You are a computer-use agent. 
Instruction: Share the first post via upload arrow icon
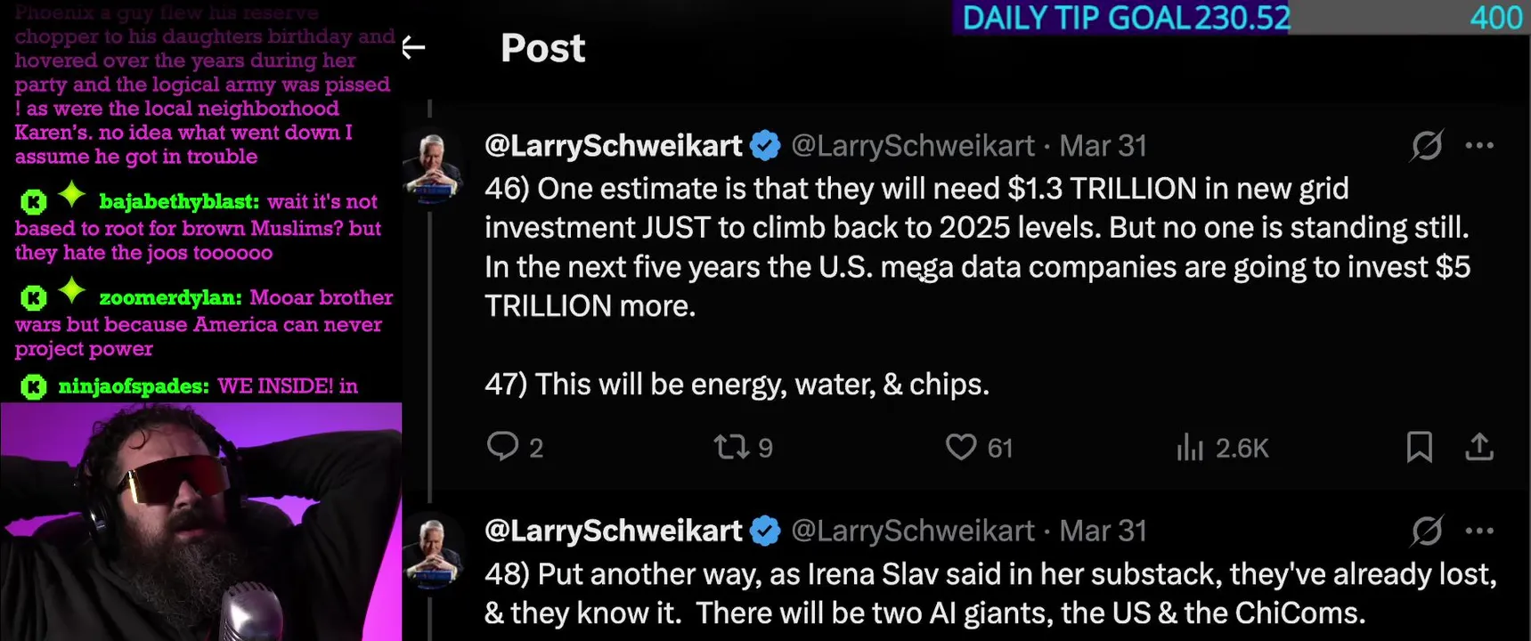point(1478,447)
